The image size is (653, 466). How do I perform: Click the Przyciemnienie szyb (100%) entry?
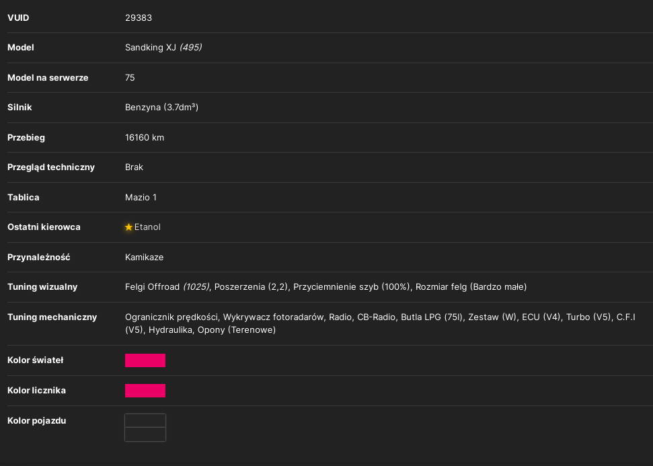352,287
